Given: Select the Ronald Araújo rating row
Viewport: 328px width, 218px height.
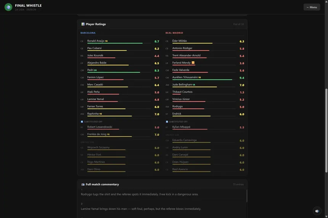Looking at the screenshot, I should (x=120, y=42).
